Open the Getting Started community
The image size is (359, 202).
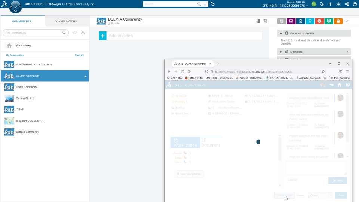(45, 98)
